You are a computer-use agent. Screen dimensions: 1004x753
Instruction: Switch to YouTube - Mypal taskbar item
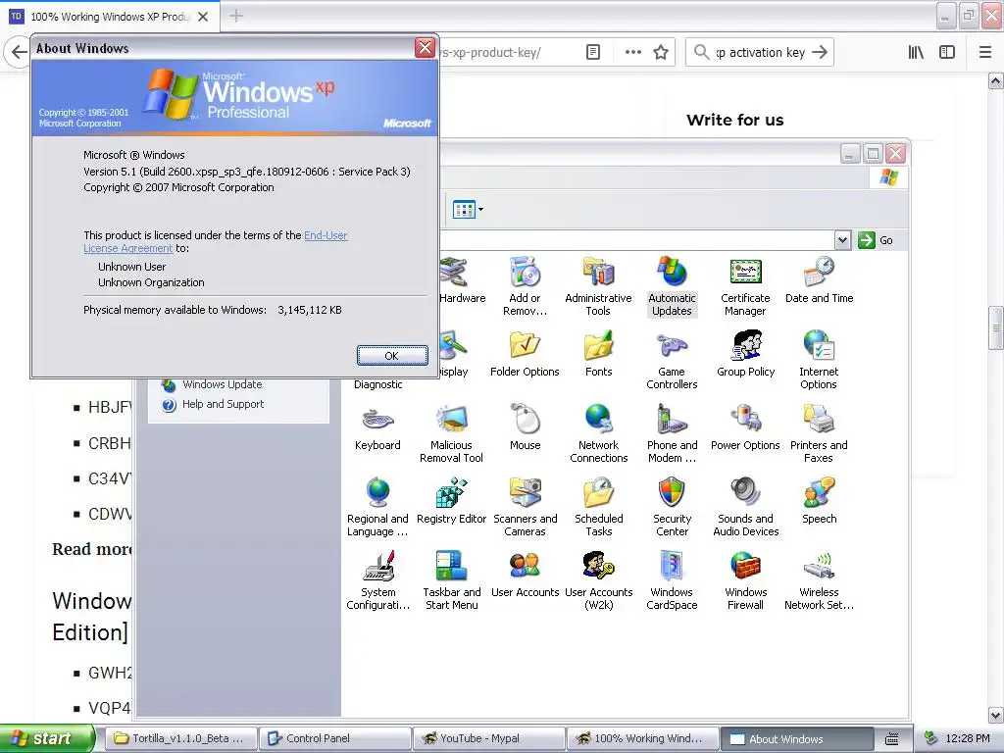point(489,738)
